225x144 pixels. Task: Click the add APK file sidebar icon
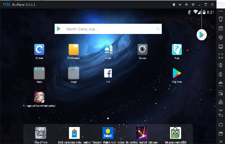coord(221,102)
